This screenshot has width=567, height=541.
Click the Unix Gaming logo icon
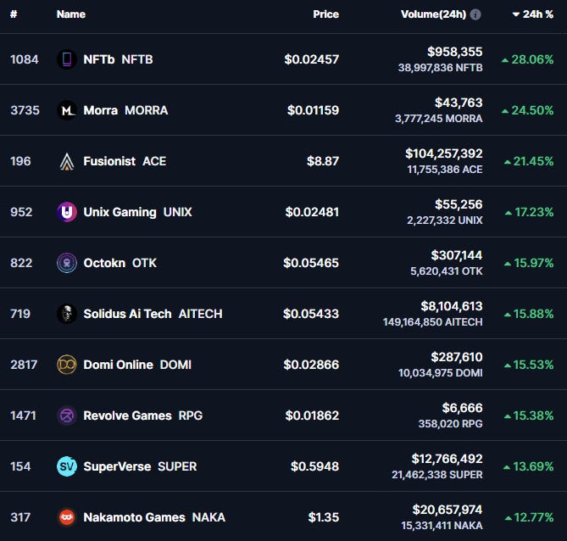[x=67, y=212]
